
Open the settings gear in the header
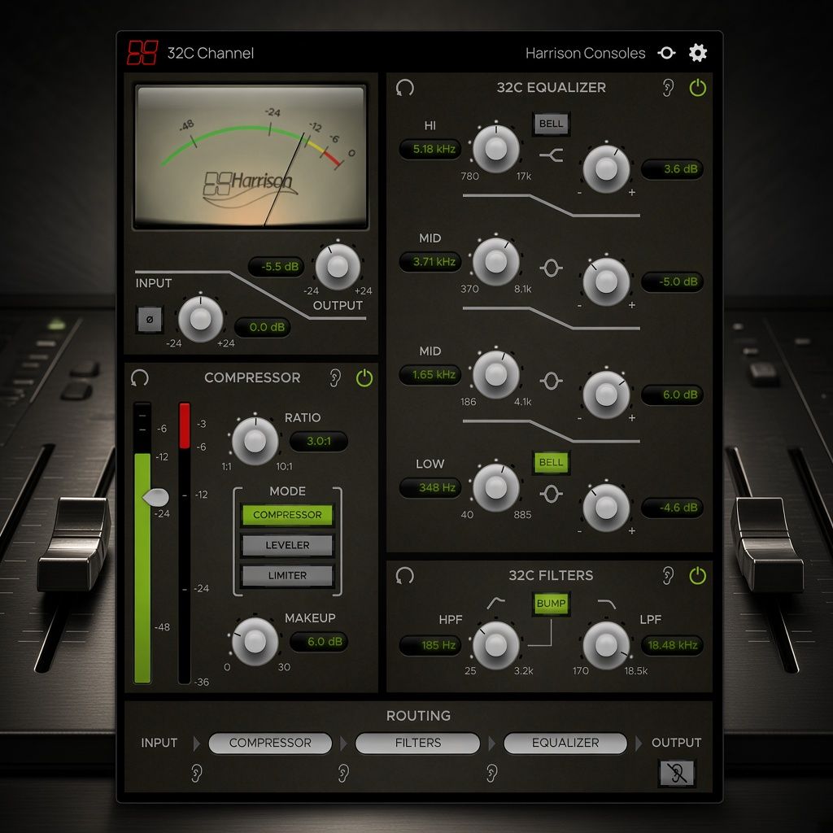[697, 53]
